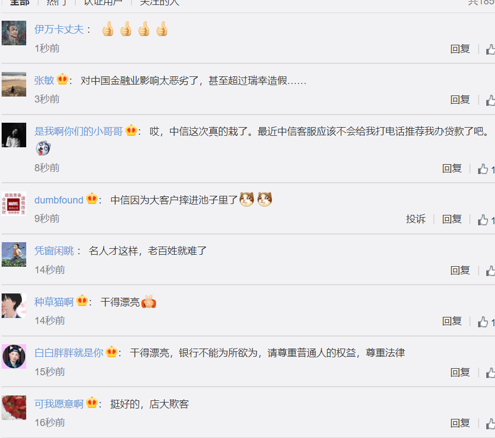Click dumbfound's Marvel avatar thumbnail

click(14, 204)
